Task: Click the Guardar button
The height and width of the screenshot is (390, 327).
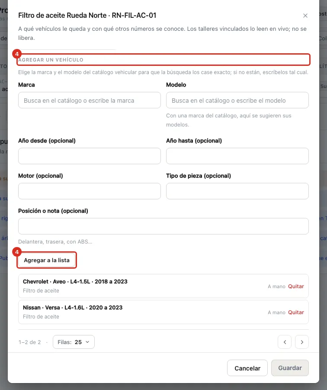Action: (x=290, y=368)
